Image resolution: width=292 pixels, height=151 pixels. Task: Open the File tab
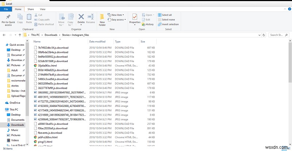[6, 9]
